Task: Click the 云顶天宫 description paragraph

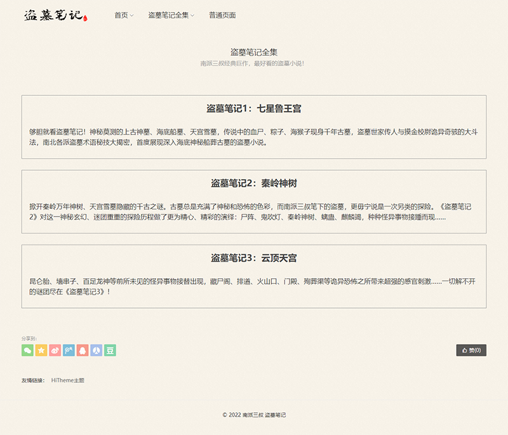Action: pyautogui.click(x=253, y=286)
